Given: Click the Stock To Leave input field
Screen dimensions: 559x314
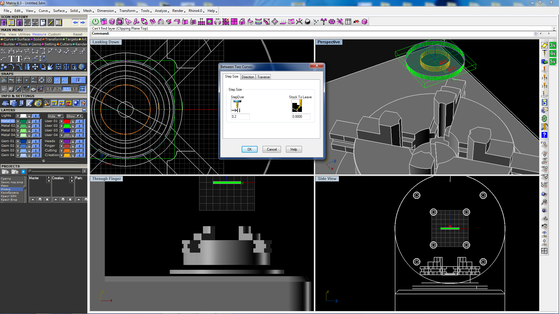Looking at the screenshot, I should [x=300, y=117].
